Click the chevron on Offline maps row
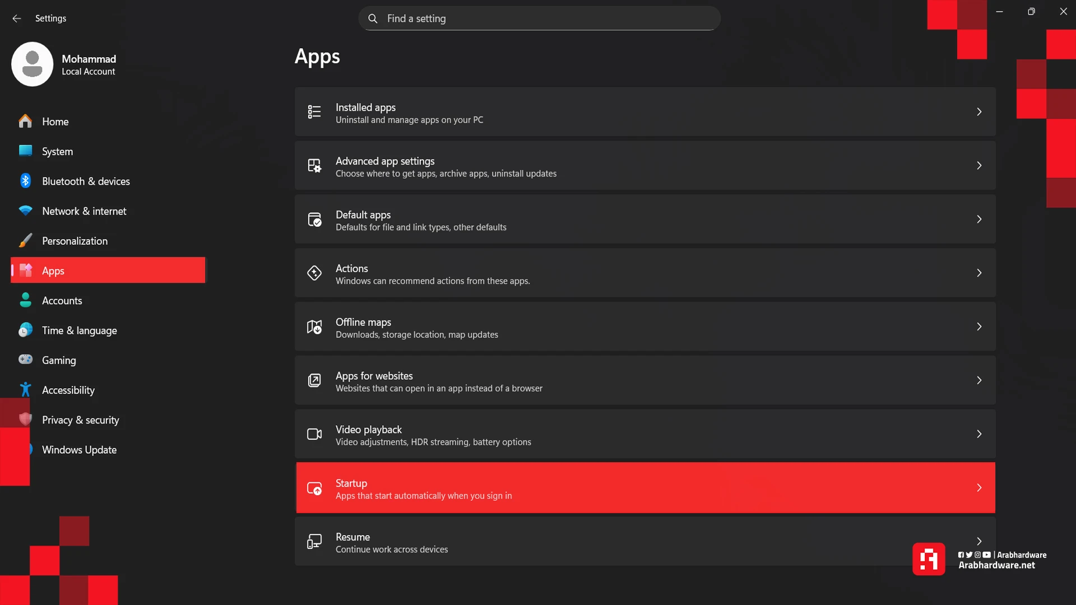 click(979, 327)
